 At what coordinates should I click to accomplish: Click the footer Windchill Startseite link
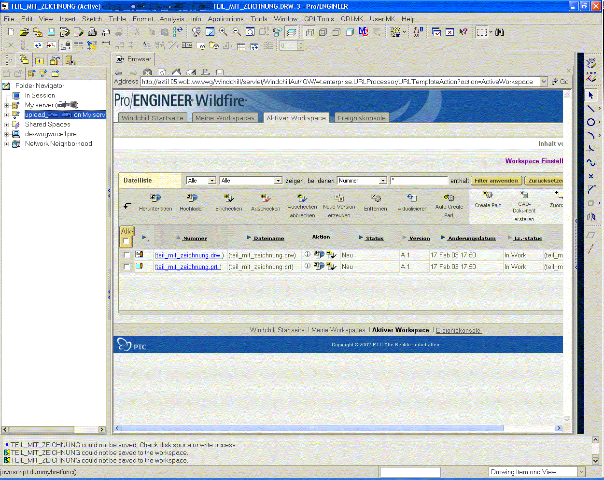point(277,330)
